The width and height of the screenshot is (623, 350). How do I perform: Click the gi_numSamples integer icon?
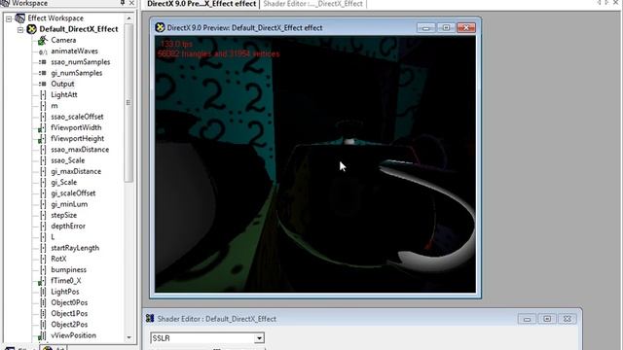coord(43,73)
